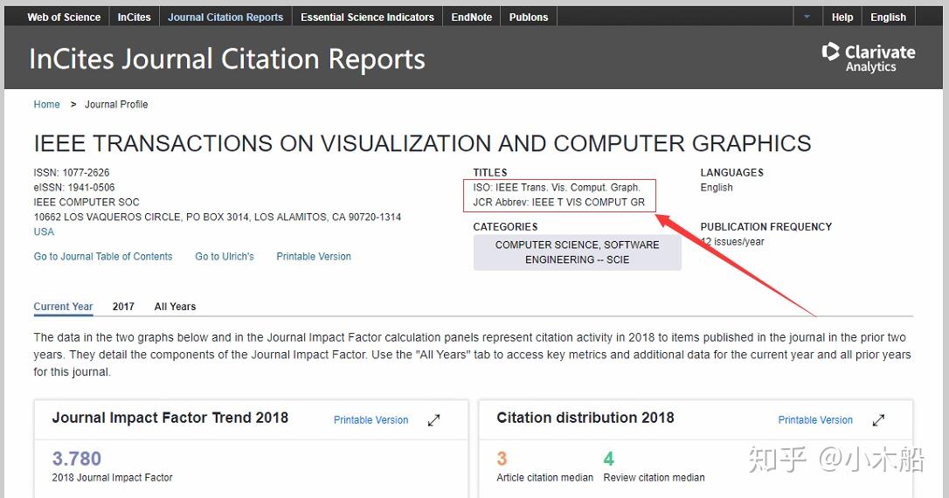Go to Journal Table of Contents
949x498 pixels.
tap(103, 257)
